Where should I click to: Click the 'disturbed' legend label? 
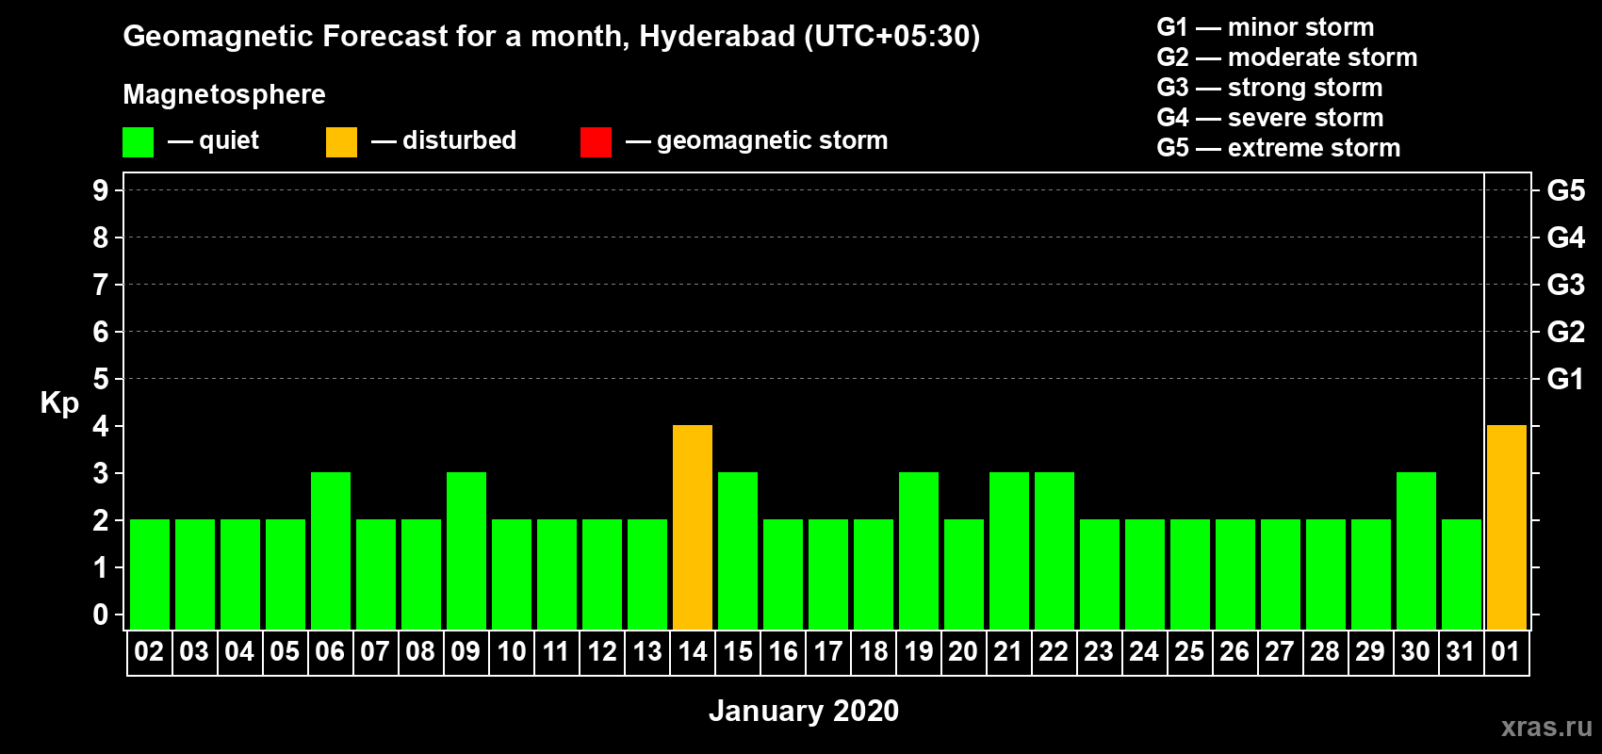tap(459, 140)
